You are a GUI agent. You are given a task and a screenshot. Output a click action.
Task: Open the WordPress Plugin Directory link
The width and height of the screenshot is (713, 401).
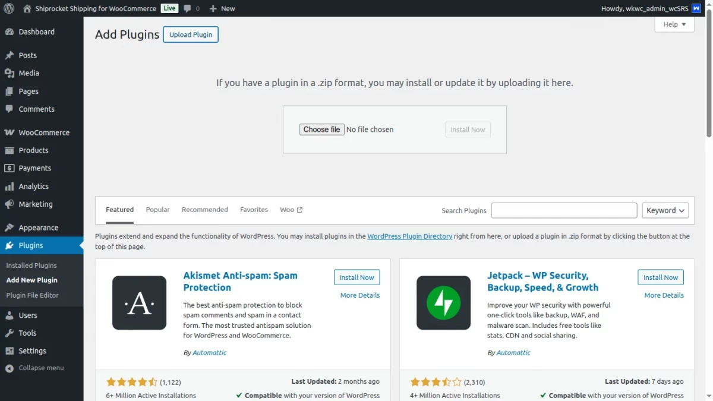(x=410, y=236)
